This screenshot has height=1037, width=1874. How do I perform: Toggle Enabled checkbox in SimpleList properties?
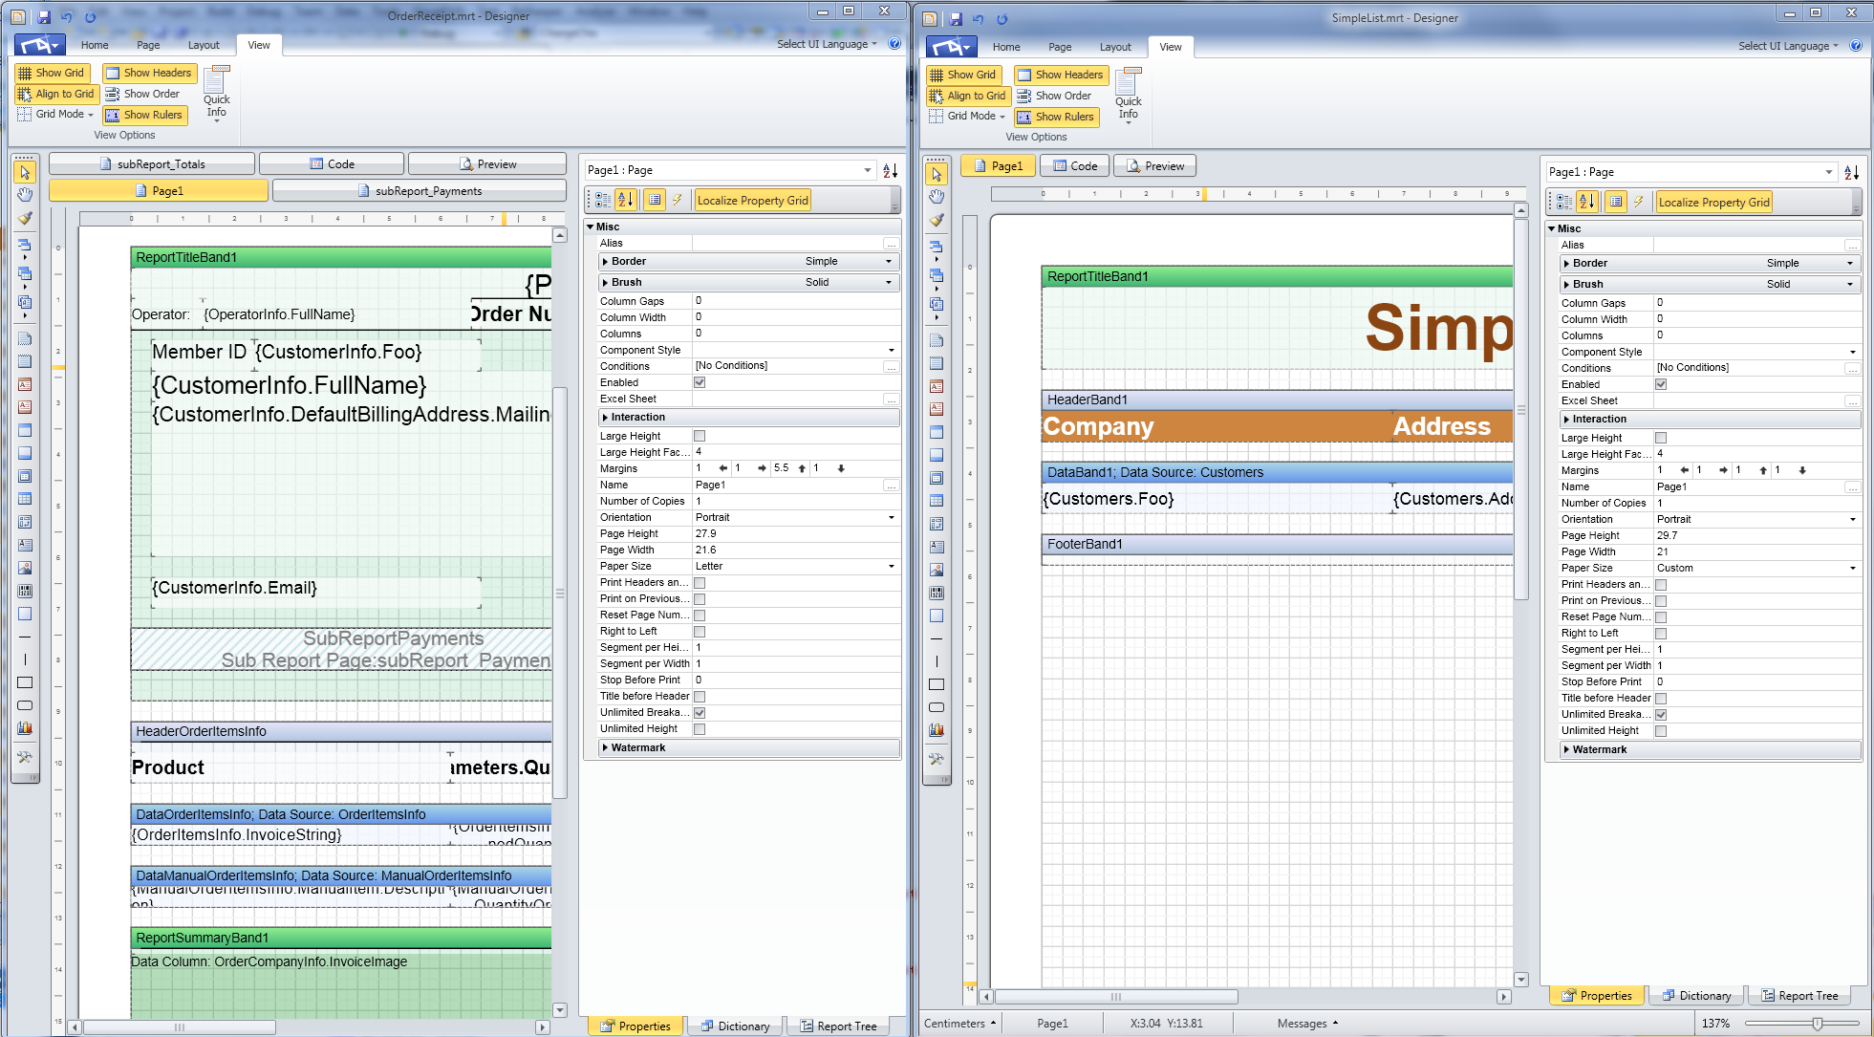pos(1661,384)
